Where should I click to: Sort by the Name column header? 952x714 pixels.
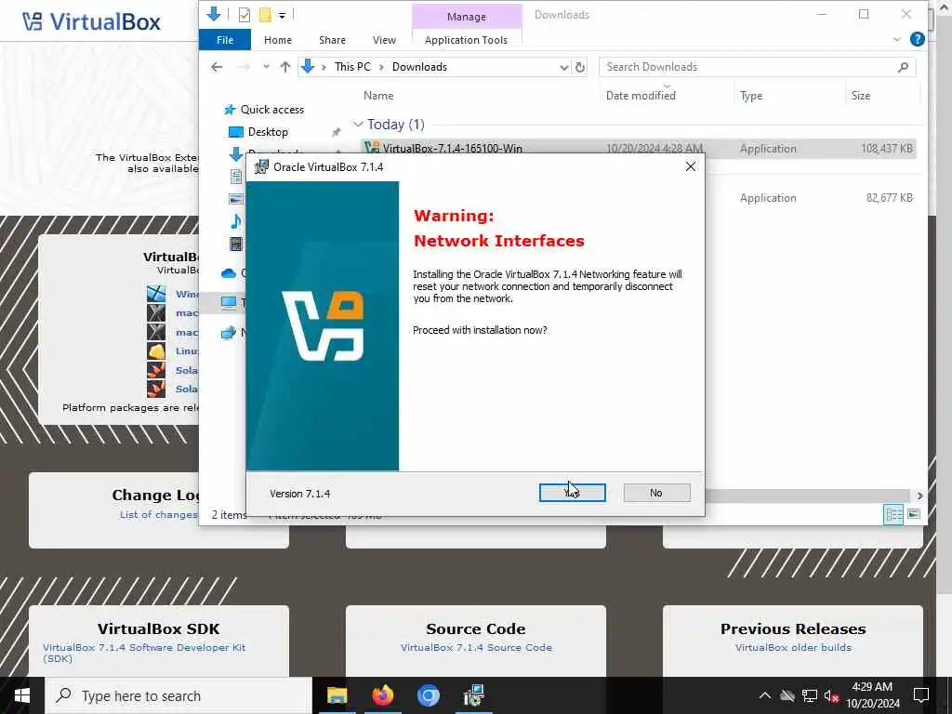pyautogui.click(x=378, y=96)
